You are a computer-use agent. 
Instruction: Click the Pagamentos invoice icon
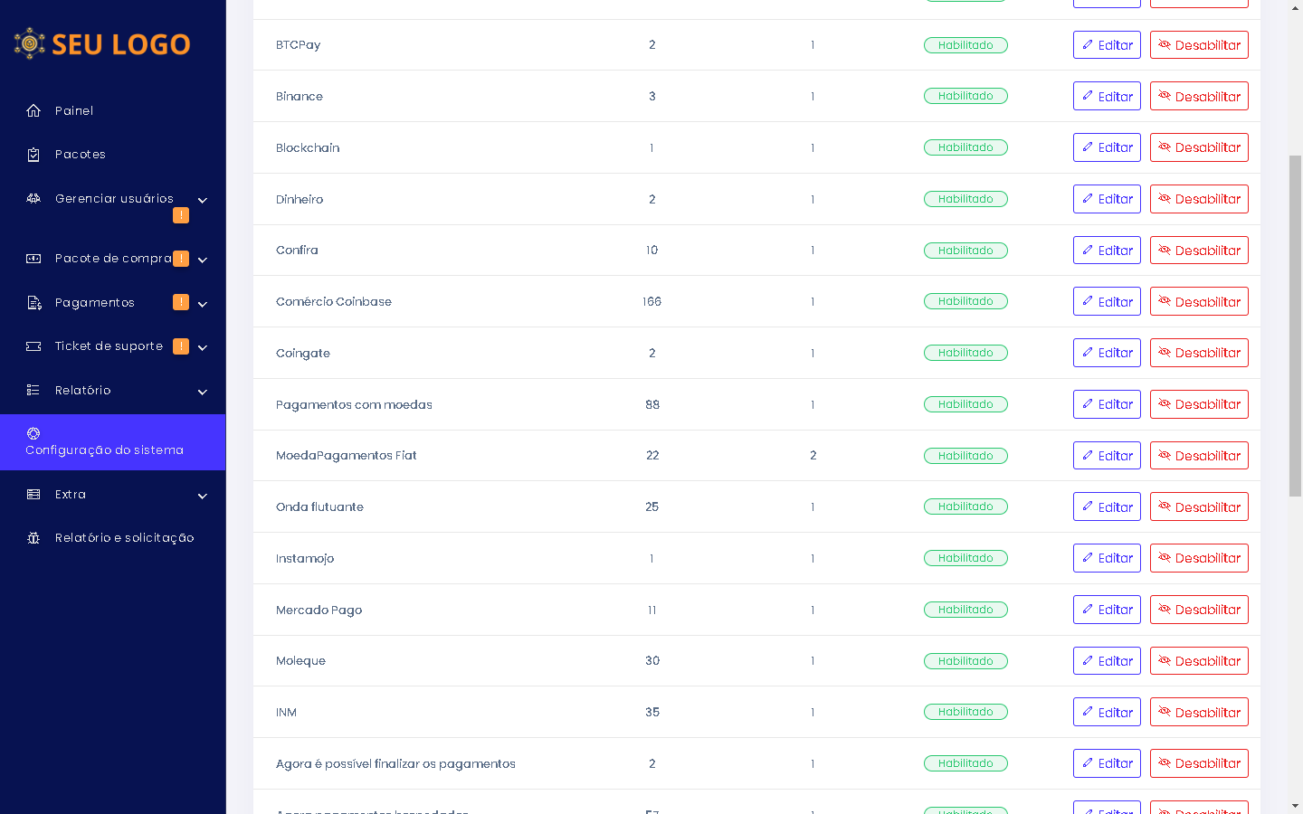click(33, 303)
